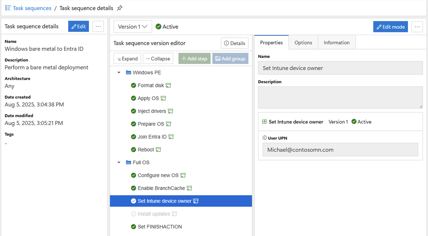Switch to the Options tab
This screenshot has height=236, width=428.
(x=303, y=43)
